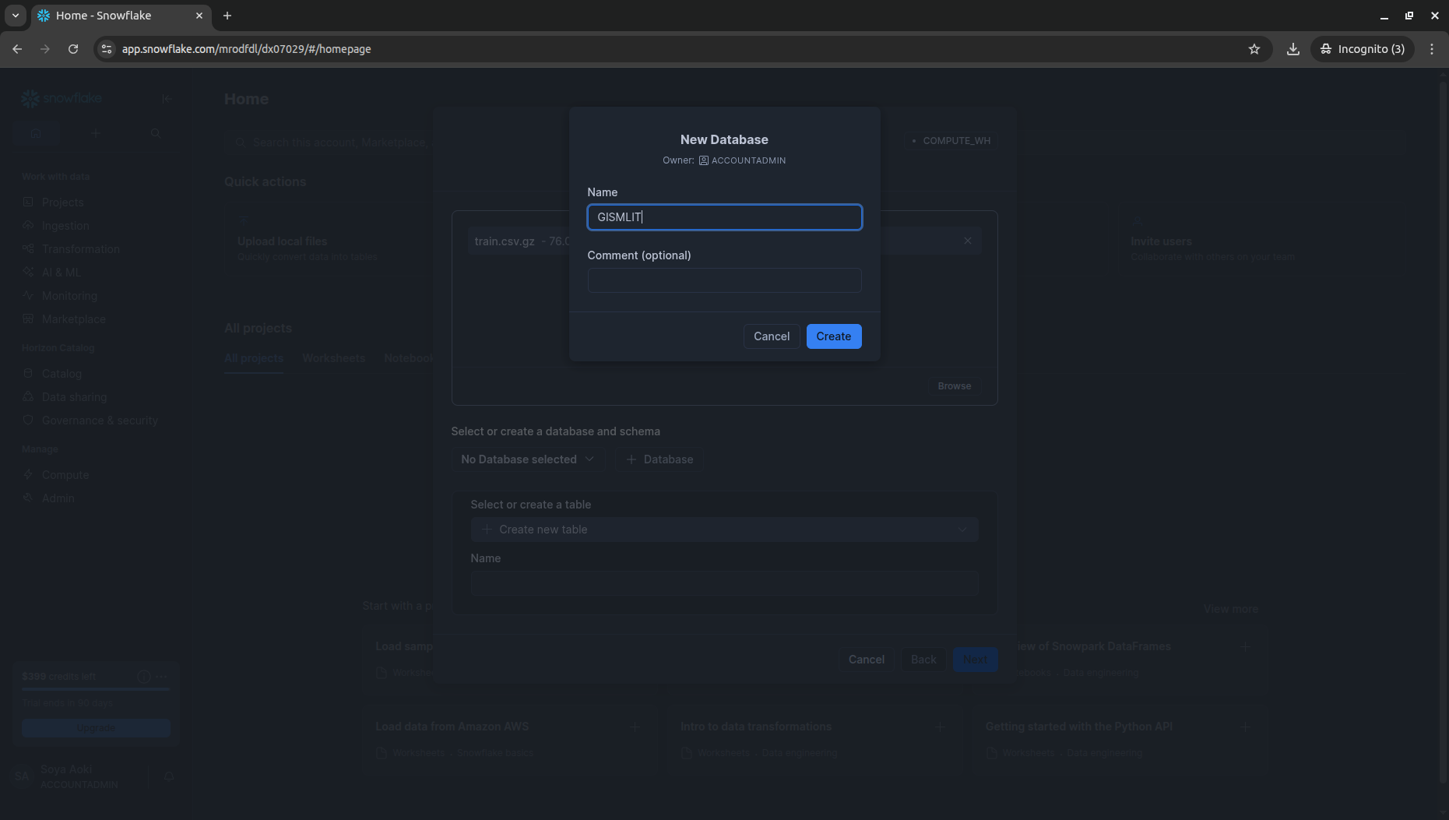Cancel the New Database dialog
This screenshot has width=1449, height=820.
[x=771, y=336]
